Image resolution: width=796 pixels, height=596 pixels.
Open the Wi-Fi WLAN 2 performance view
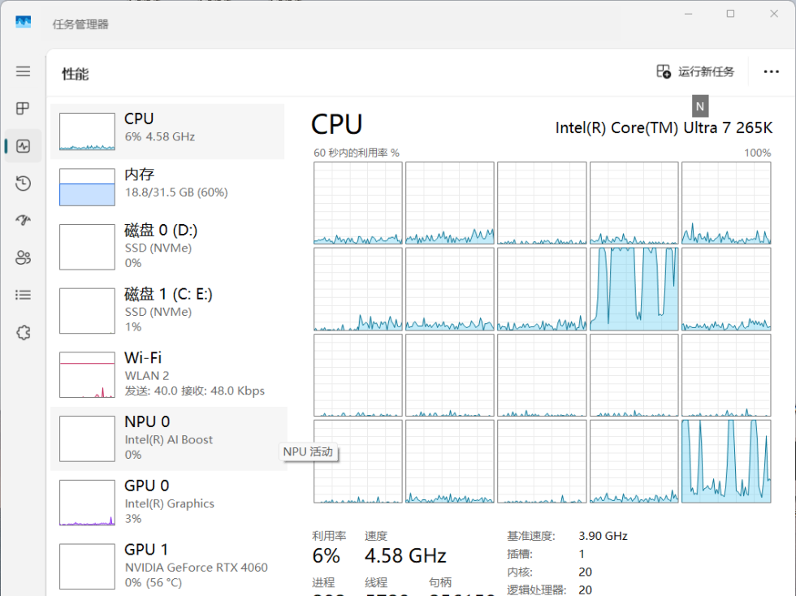167,374
